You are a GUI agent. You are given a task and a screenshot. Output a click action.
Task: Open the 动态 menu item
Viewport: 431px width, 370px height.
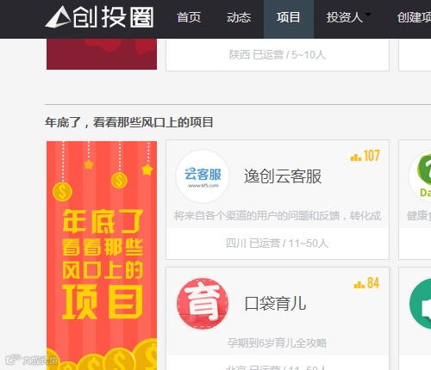[x=239, y=17]
